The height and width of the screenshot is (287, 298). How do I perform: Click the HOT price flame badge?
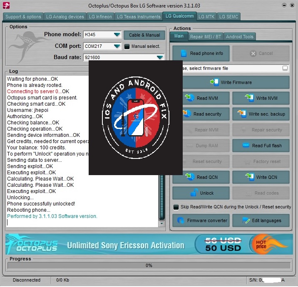click(x=269, y=244)
